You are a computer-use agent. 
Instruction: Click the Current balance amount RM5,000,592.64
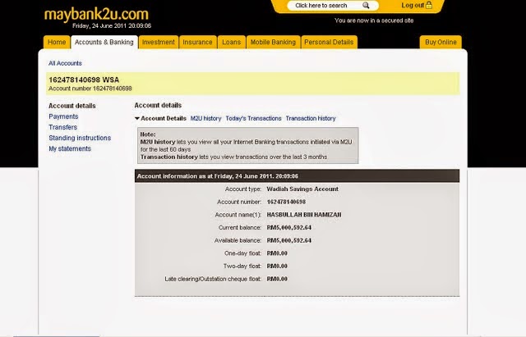[289, 228]
